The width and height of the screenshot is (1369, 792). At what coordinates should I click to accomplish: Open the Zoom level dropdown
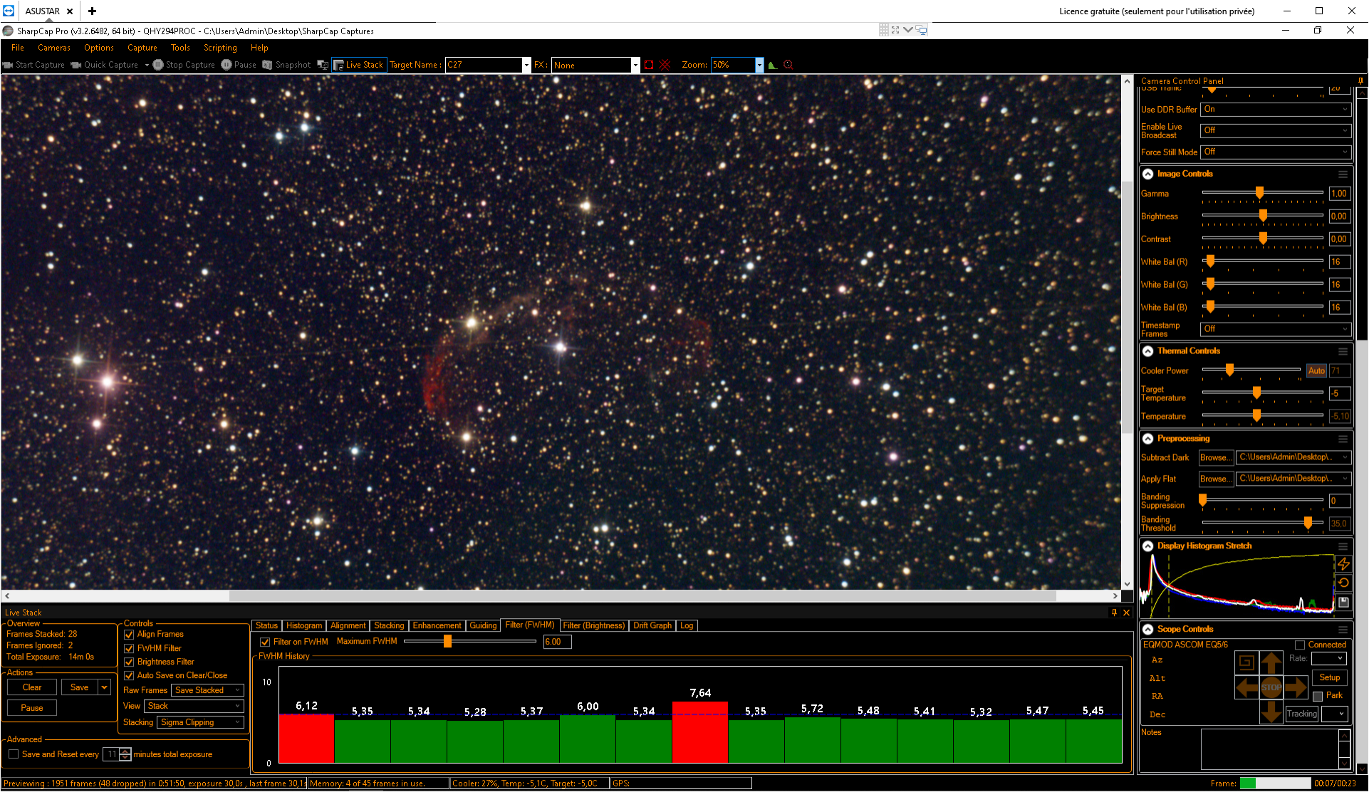tap(759, 65)
